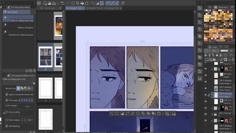This screenshot has width=236, height=133.
Task: Toggle Show border of selected area icon
Action: point(102,3)
